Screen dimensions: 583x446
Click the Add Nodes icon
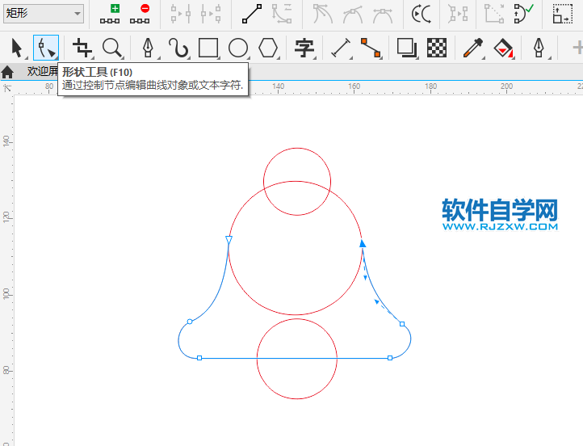[110, 14]
